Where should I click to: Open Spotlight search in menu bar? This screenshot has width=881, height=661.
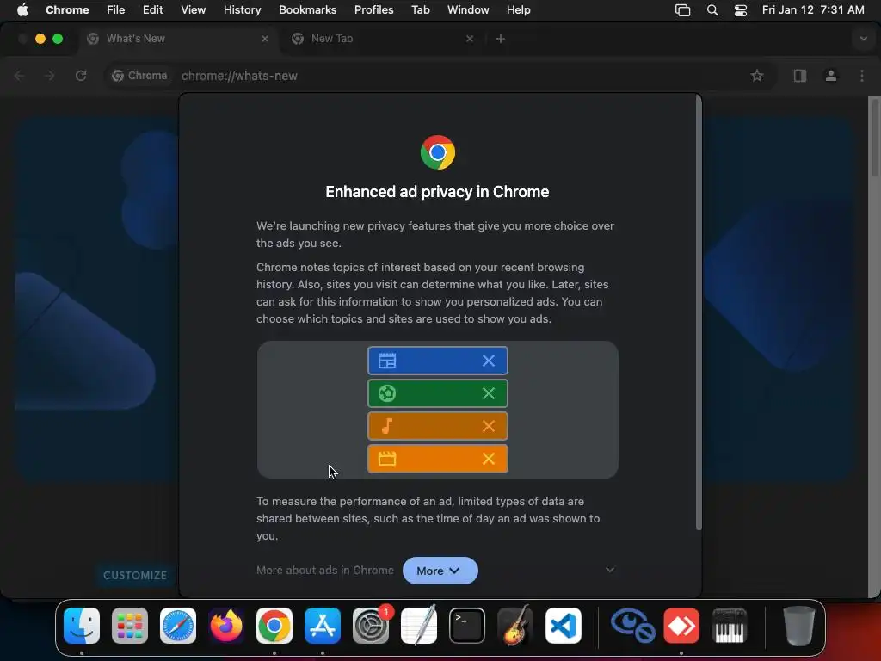(712, 10)
